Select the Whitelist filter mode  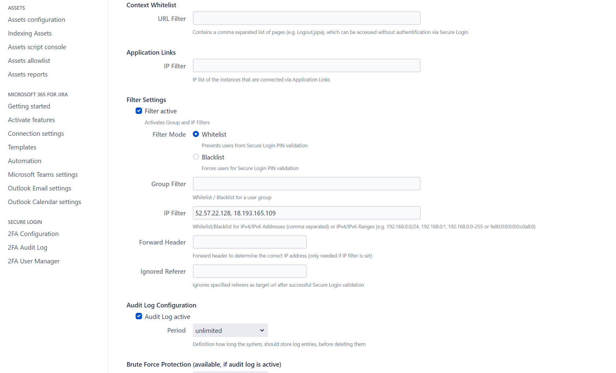(196, 134)
